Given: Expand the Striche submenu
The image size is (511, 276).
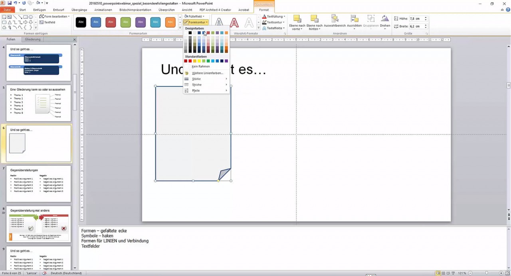Looking at the screenshot, I should tap(196, 84).
